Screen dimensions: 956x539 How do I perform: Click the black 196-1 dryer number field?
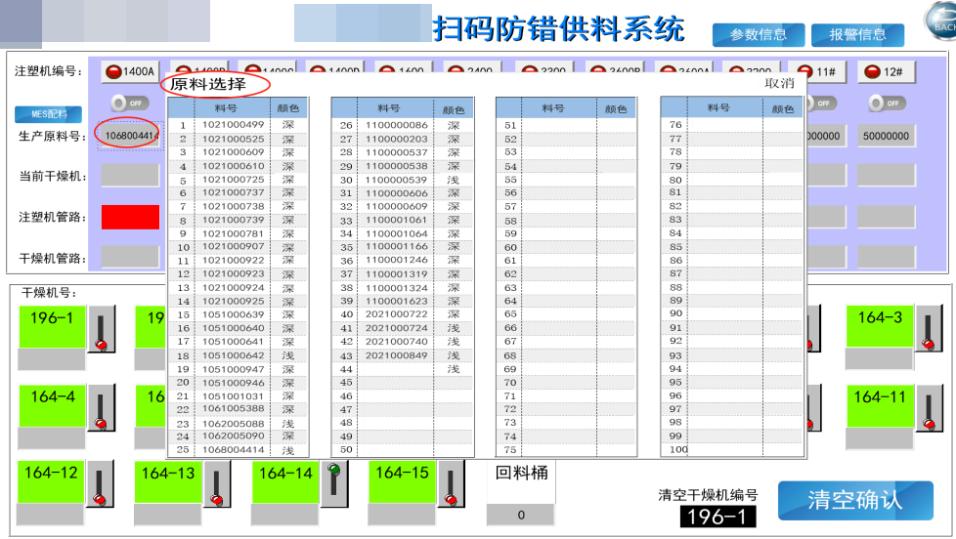click(717, 517)
